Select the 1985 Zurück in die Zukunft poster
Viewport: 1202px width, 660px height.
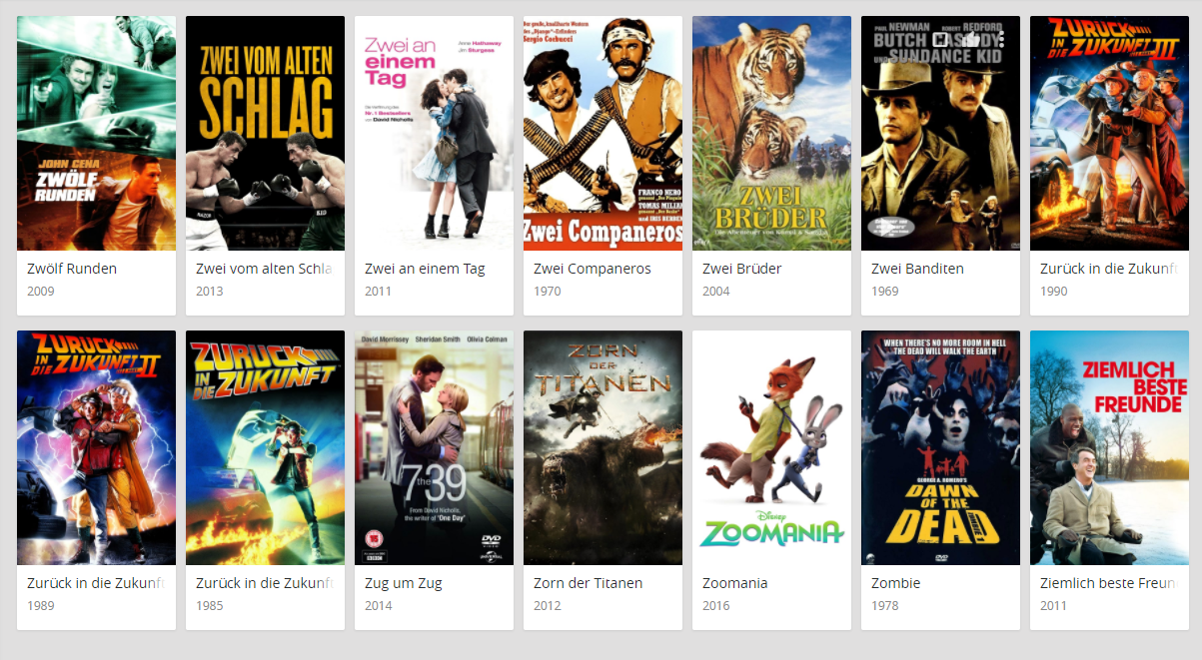point(265,447)
